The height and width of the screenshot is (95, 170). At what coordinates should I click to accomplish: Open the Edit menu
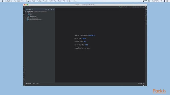point(19,1)
